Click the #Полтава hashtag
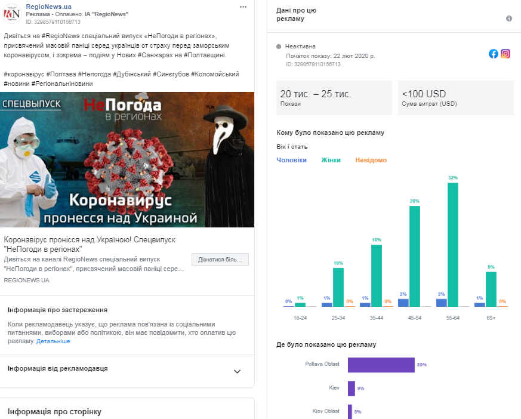This screenshot has height=419, width=521. tap(61, 74)
